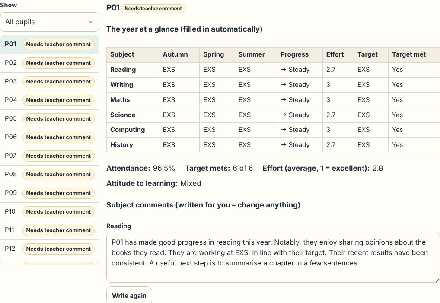
Task: Click the Science row Autumn EXS cell
Action: (x=179, y=115)
